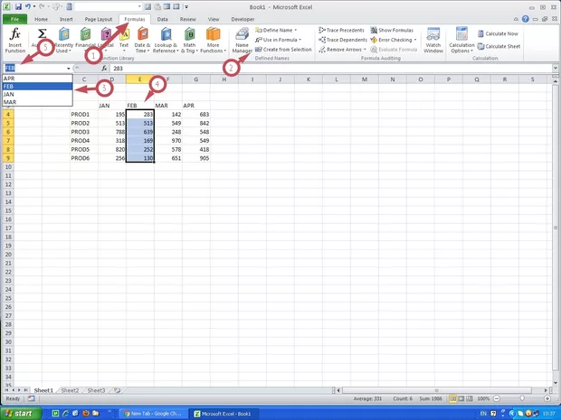
Task: Click the zoom slider in status bar
Action: coord(523,398)
